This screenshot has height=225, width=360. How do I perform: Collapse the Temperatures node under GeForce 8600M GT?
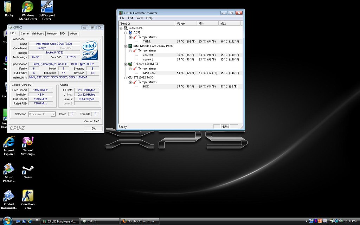point(130,69)
